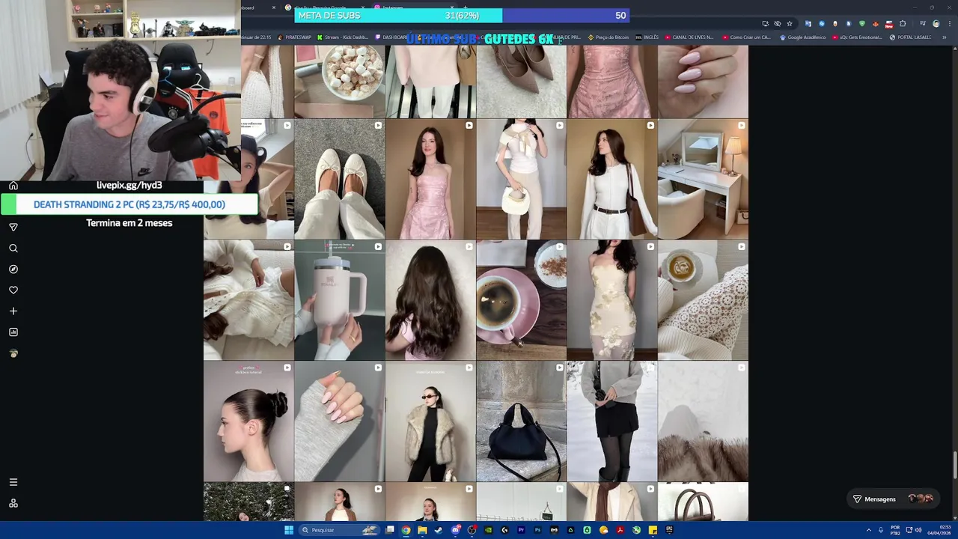Screen dimensions: 958x539
Task: Open profile avatar in Instagram sidebar
Action: point(13,353)
